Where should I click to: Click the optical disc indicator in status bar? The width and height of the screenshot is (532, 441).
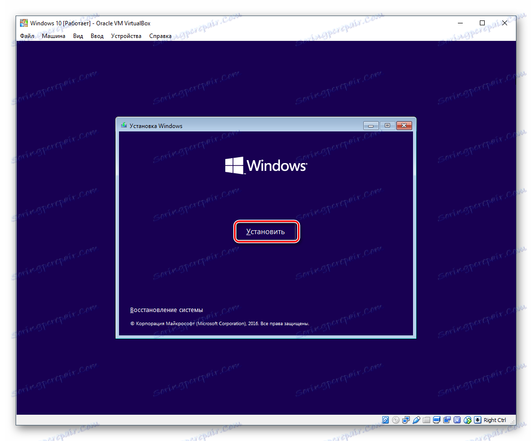(395, 420)
